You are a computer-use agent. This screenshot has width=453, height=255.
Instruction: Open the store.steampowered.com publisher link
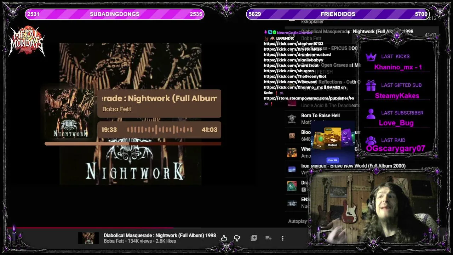point(309,98)
